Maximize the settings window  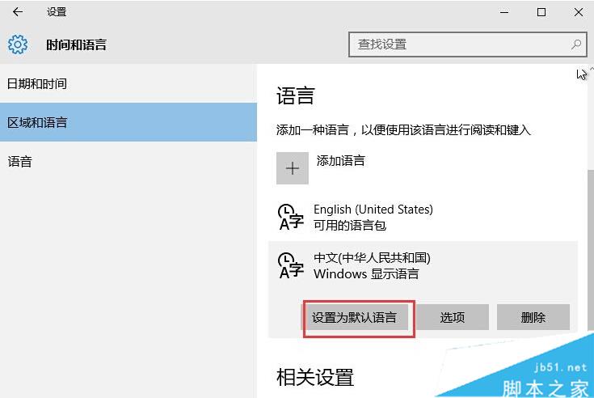pos(541,12)
